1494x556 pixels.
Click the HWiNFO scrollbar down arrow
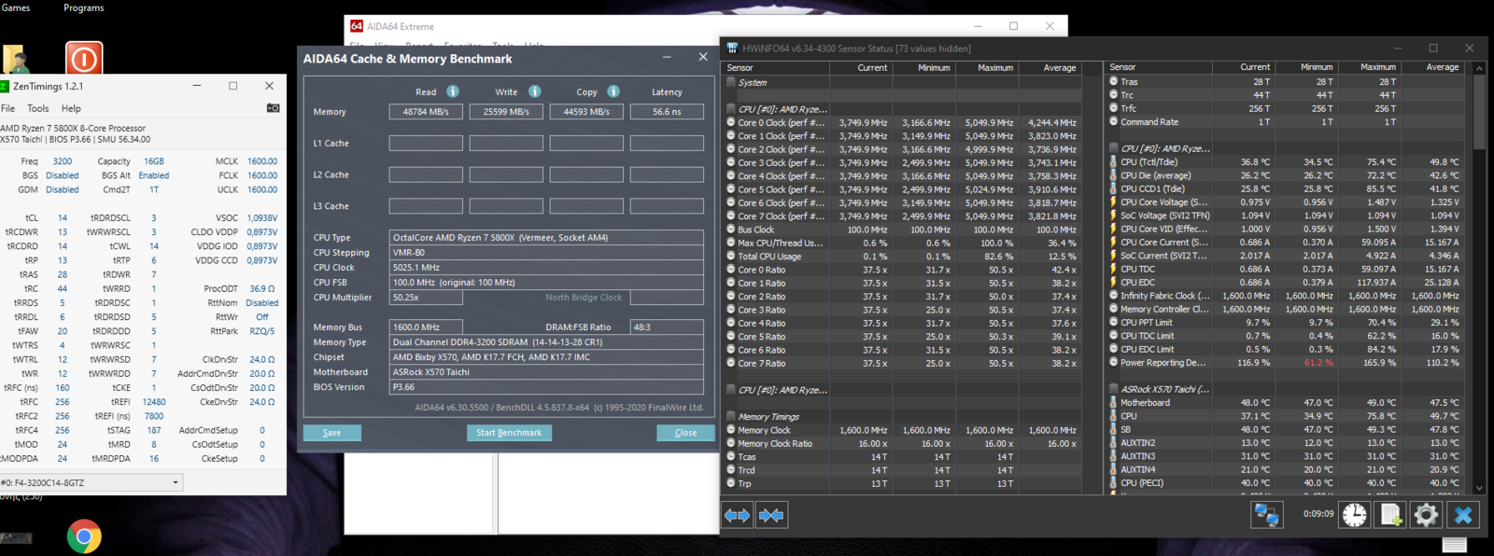1479,488
